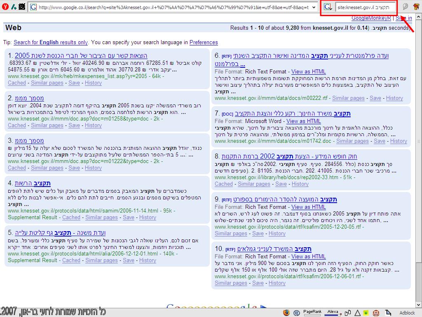Viewport: 422px width, 317px height.
Task: Click Similar pages under result 5
Action: coord(101,260)
